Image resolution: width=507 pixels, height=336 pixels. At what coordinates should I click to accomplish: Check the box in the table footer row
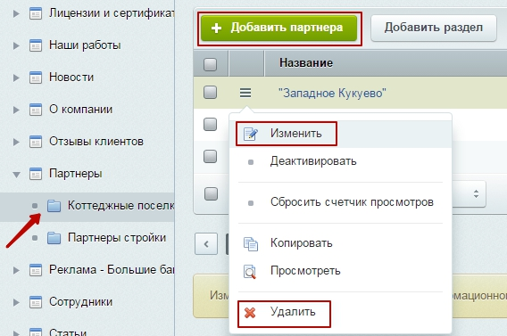tap(212, 194)
